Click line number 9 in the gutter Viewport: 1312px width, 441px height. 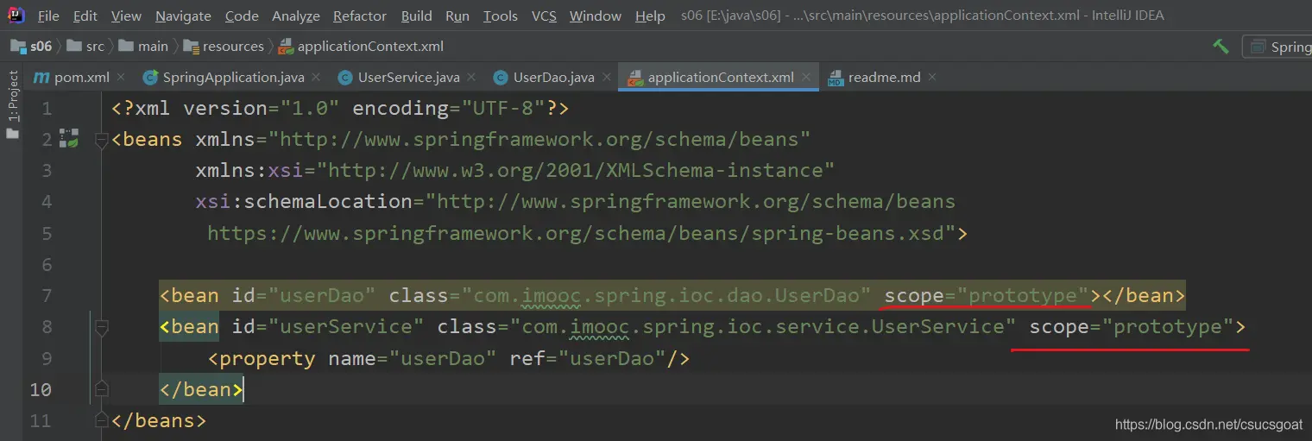[47, 358]
